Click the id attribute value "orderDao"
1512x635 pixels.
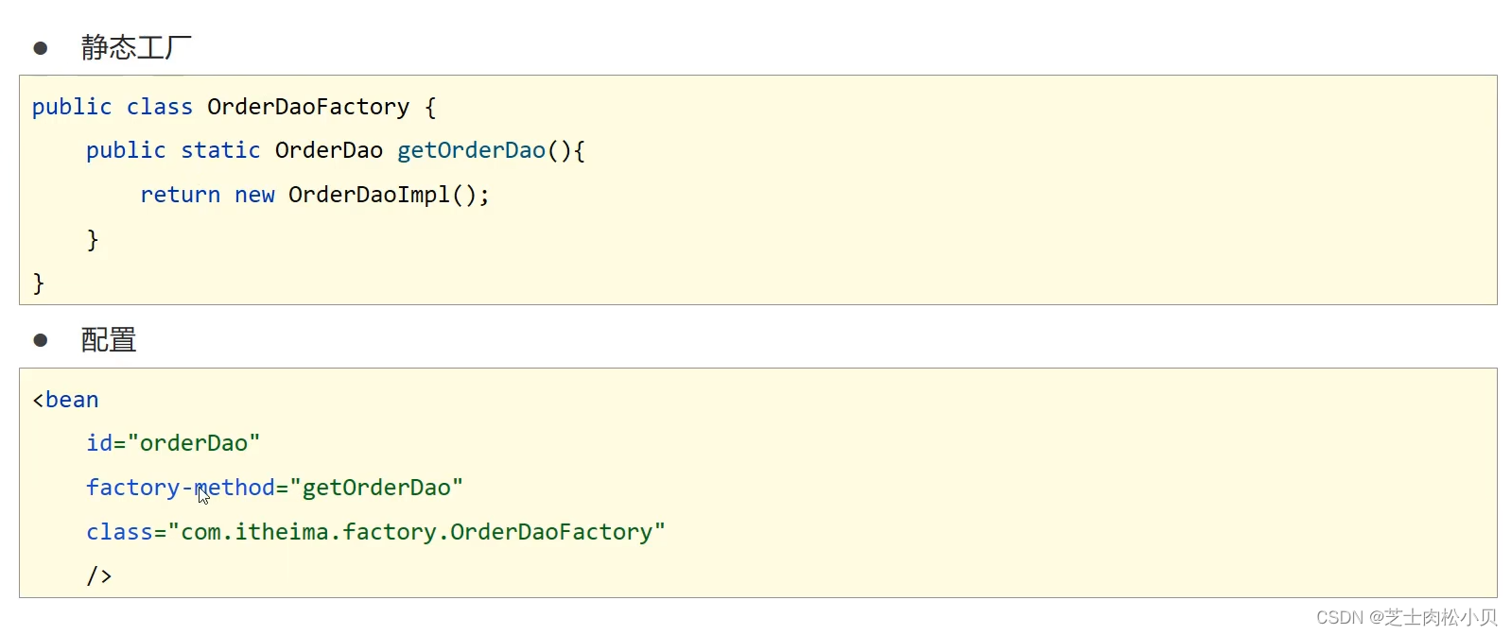[193, 443]
